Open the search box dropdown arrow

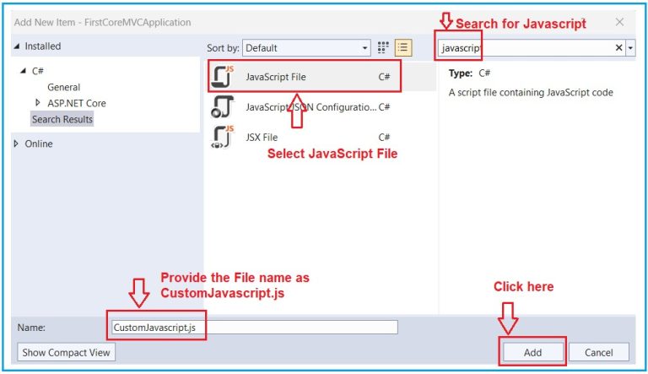630,48
